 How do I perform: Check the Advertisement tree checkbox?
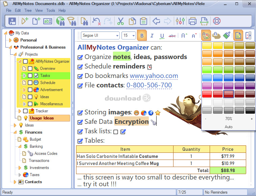(30, 90)
